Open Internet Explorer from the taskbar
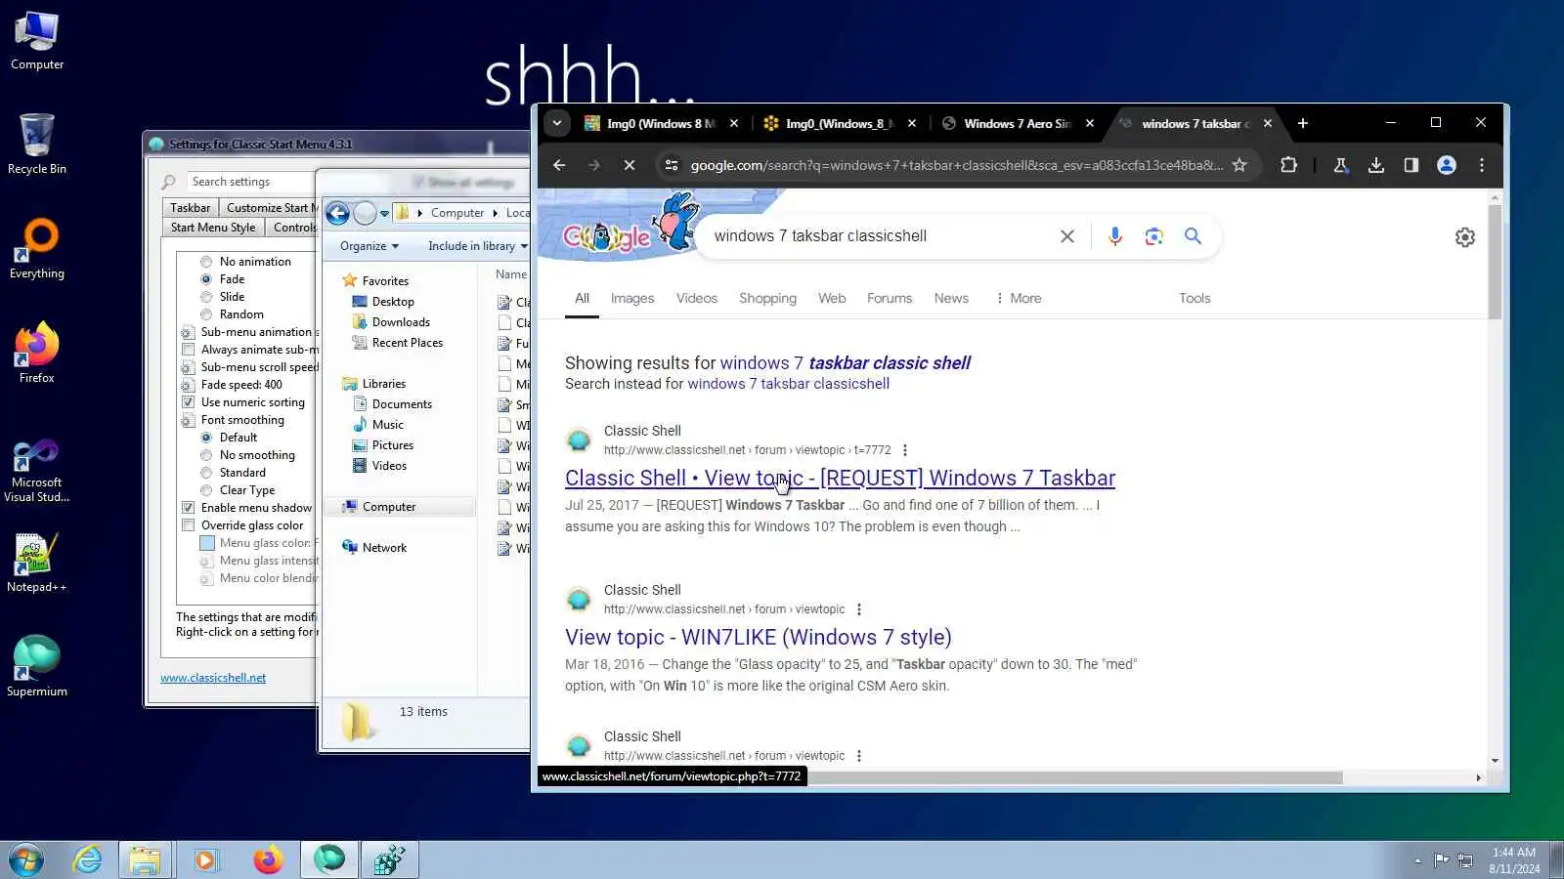The width and height of the screenshot is (1564, 879). 88,860
